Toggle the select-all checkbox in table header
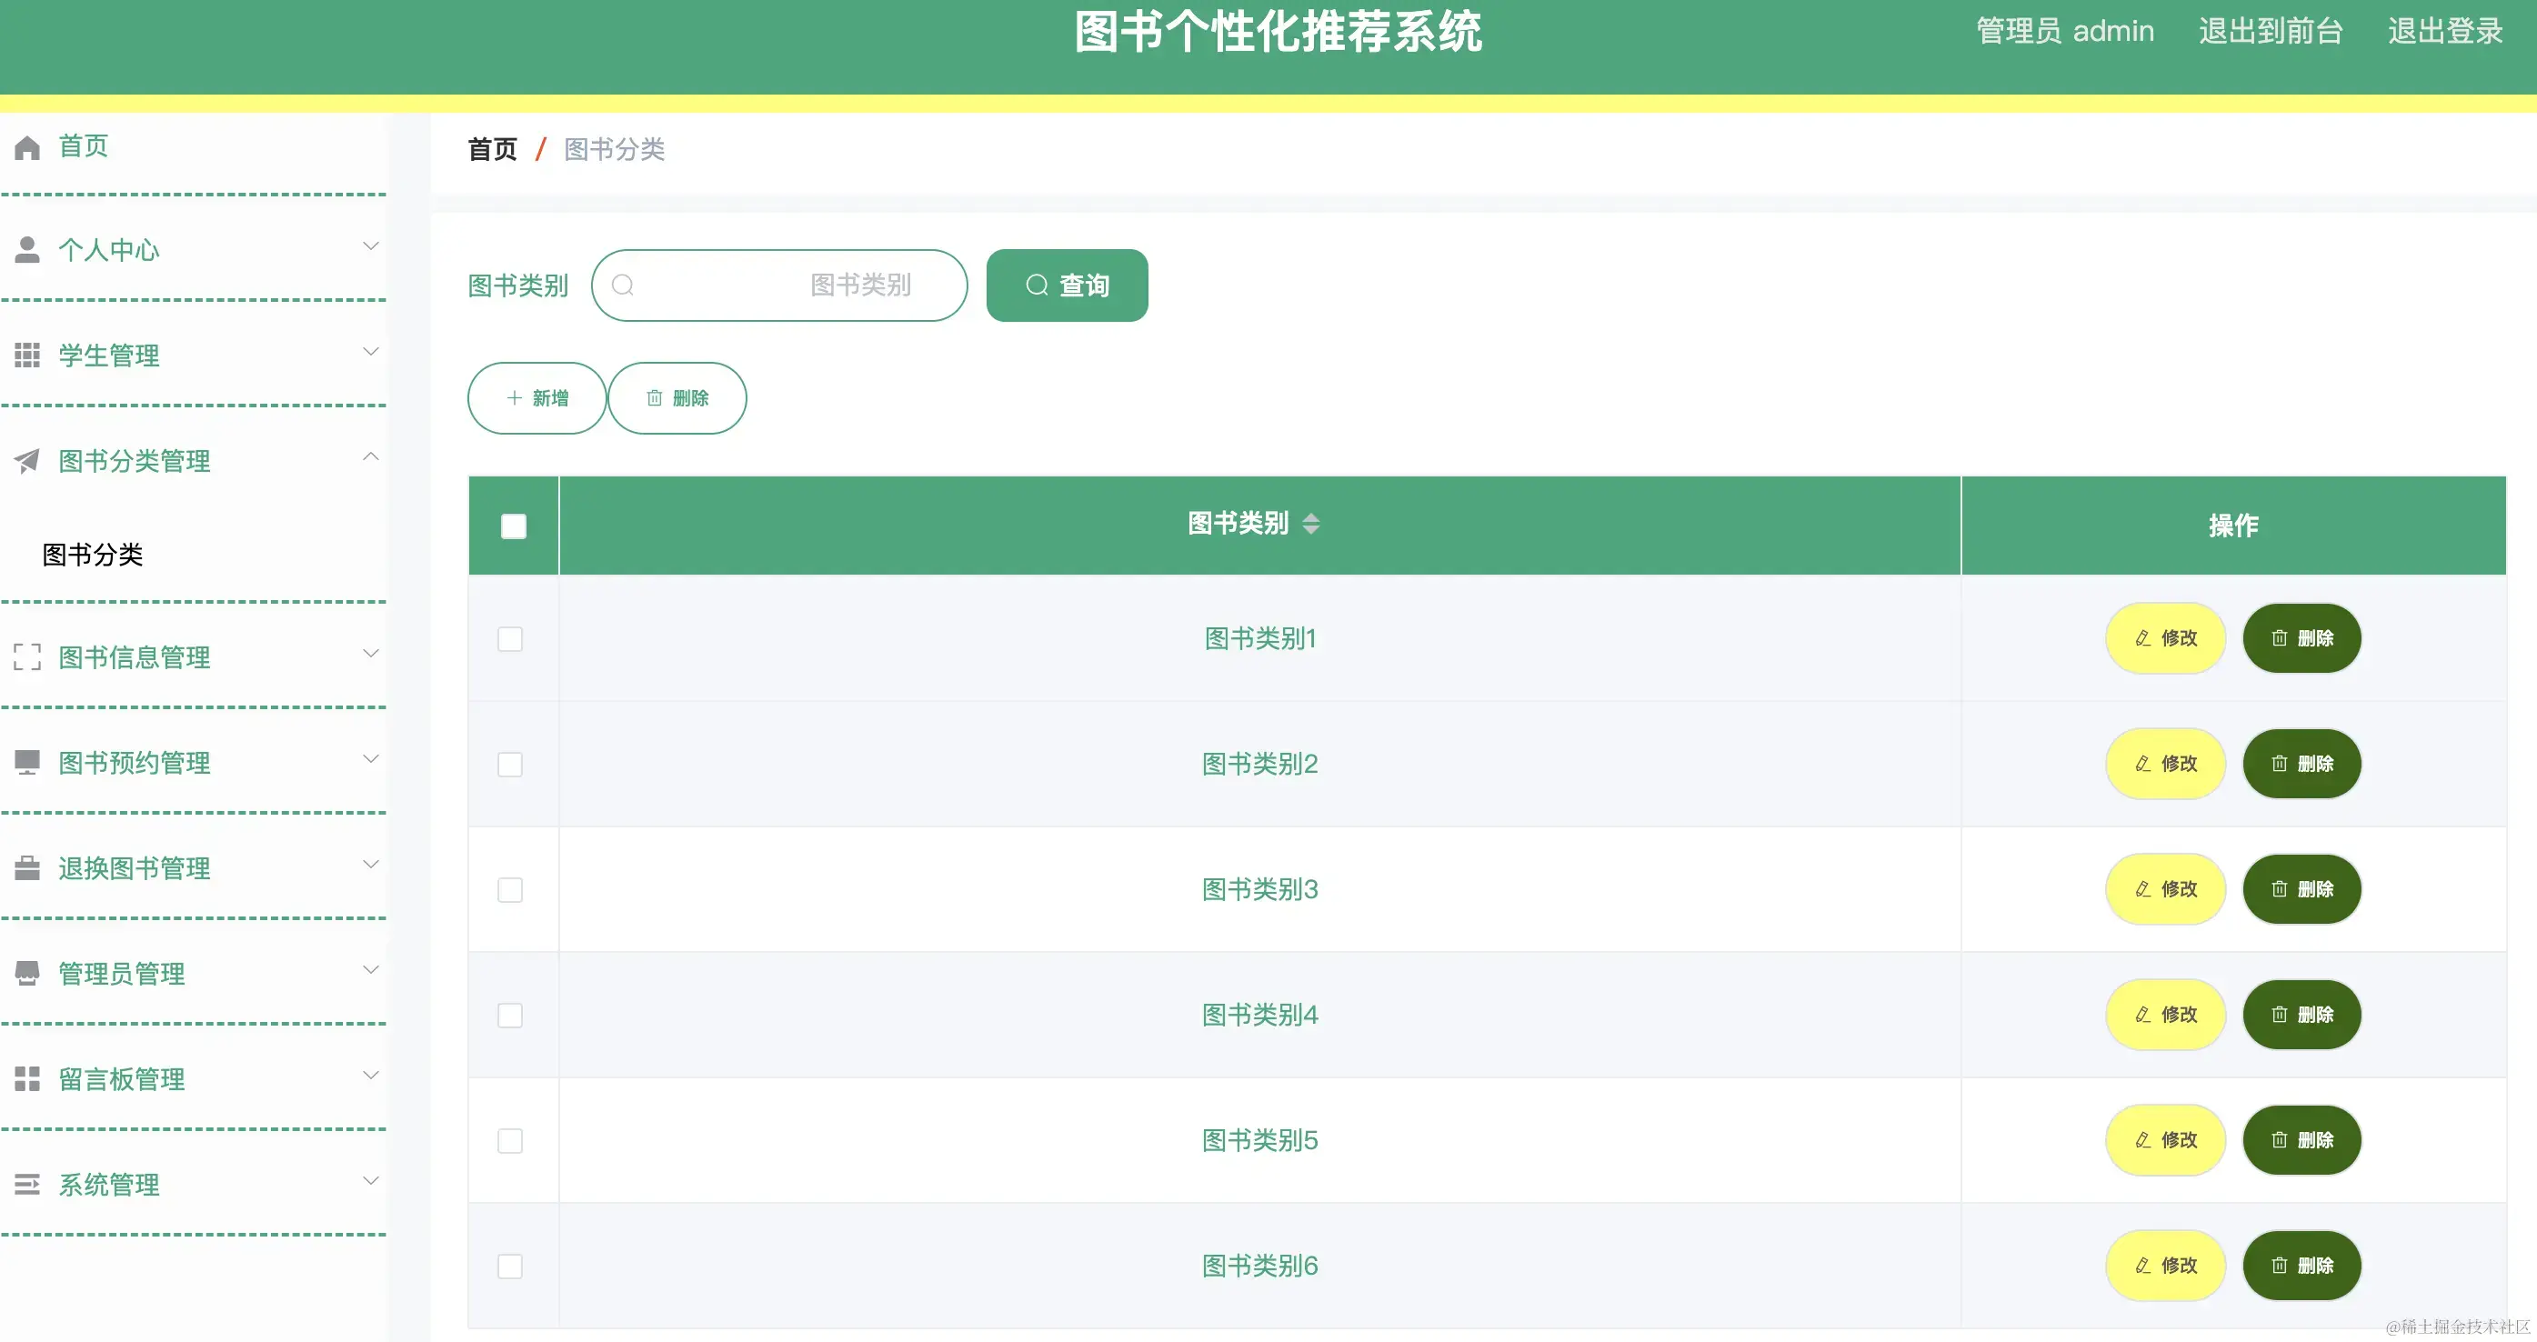Image resolution: width=2537 pixels, height=1342 pixels. (512, 526)
